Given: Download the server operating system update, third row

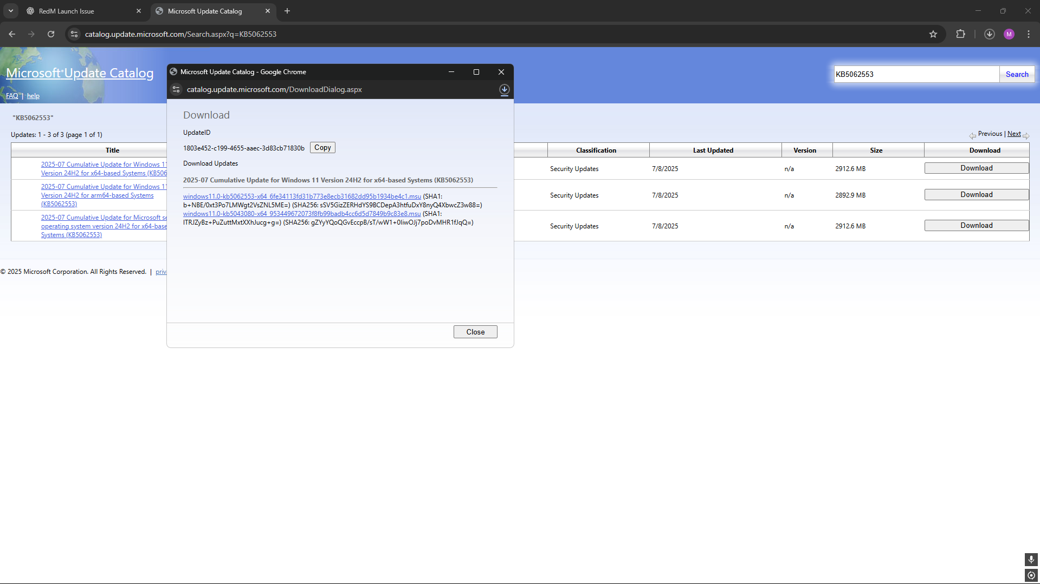Looking at the screenshot, I should 977,226.
